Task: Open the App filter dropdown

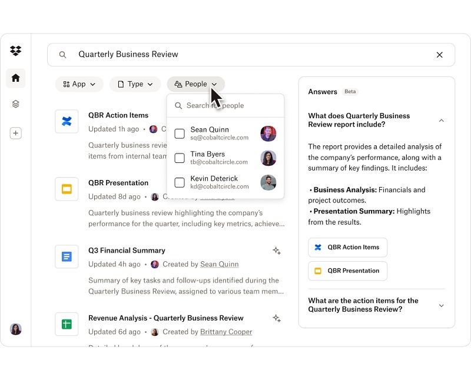Action: [79, 84]
